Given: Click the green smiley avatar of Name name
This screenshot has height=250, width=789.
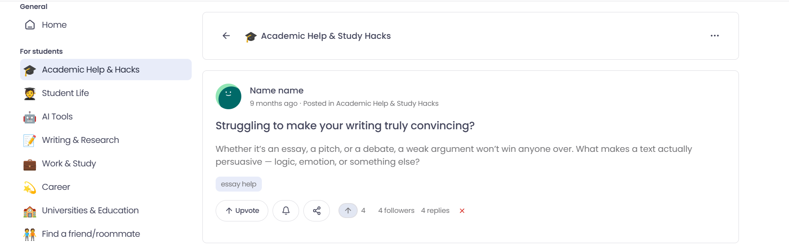Looking at the screenshot, I should [x=228, y=96].
